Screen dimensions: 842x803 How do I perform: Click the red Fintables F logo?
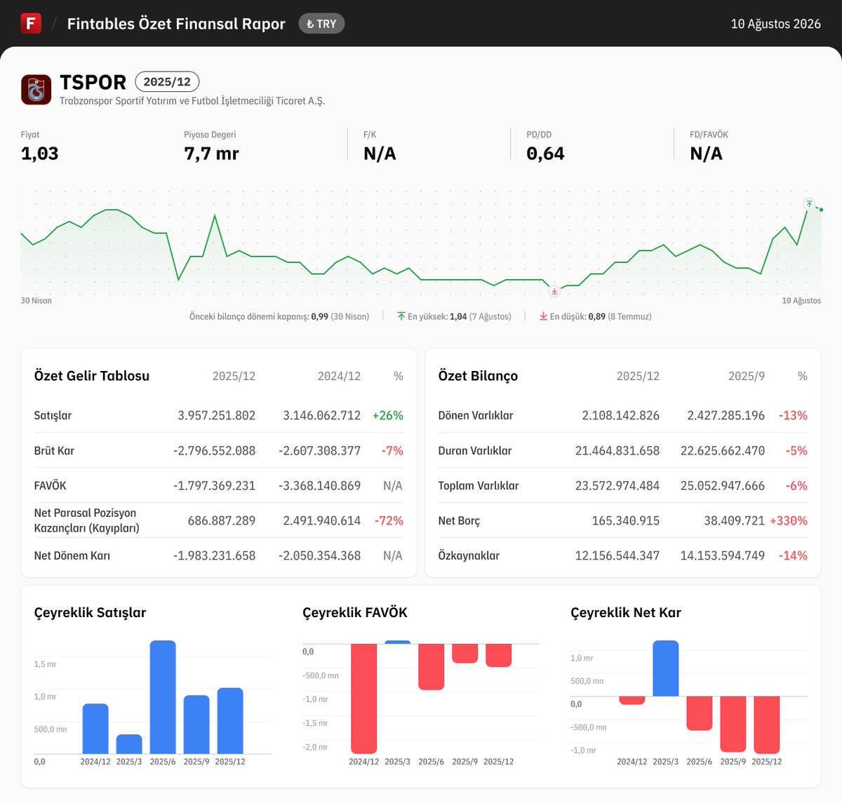point(31,23)
